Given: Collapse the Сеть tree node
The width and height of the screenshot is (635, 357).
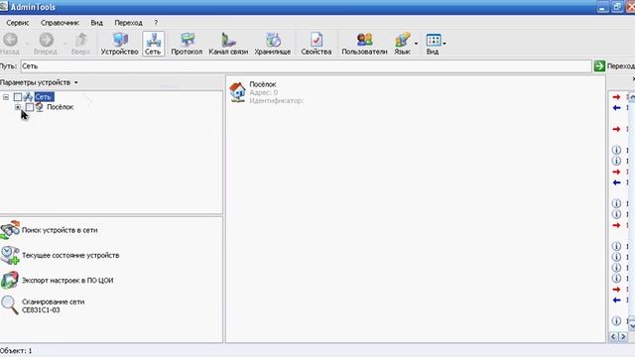Looking at the screenshot, I should click(x=6, y=97).
